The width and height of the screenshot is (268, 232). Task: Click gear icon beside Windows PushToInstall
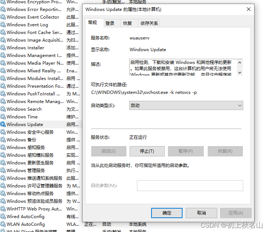point(3,94)
